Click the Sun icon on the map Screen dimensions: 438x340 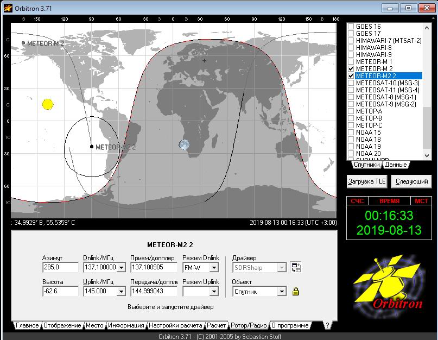pos(47,104)
